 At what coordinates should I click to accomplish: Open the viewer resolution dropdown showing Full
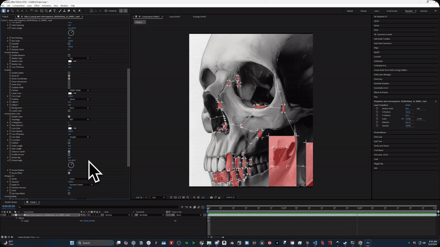(x=158, y=198)
